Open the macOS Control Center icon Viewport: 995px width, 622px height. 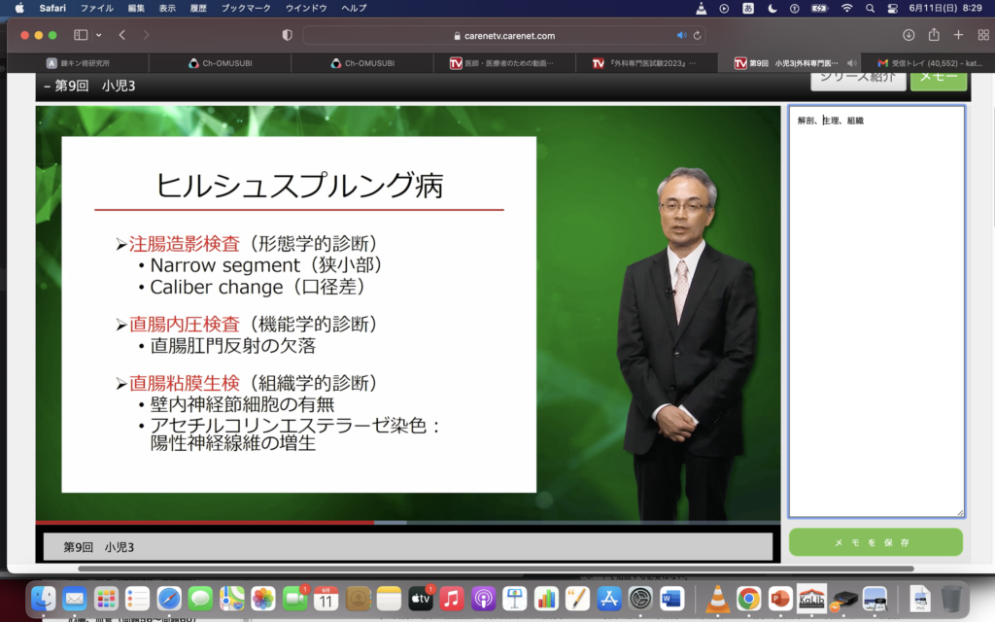892,8
